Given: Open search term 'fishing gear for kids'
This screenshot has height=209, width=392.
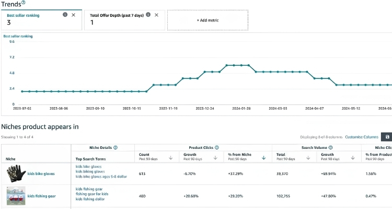Looking at the screenshot, I should click(92, 194).
